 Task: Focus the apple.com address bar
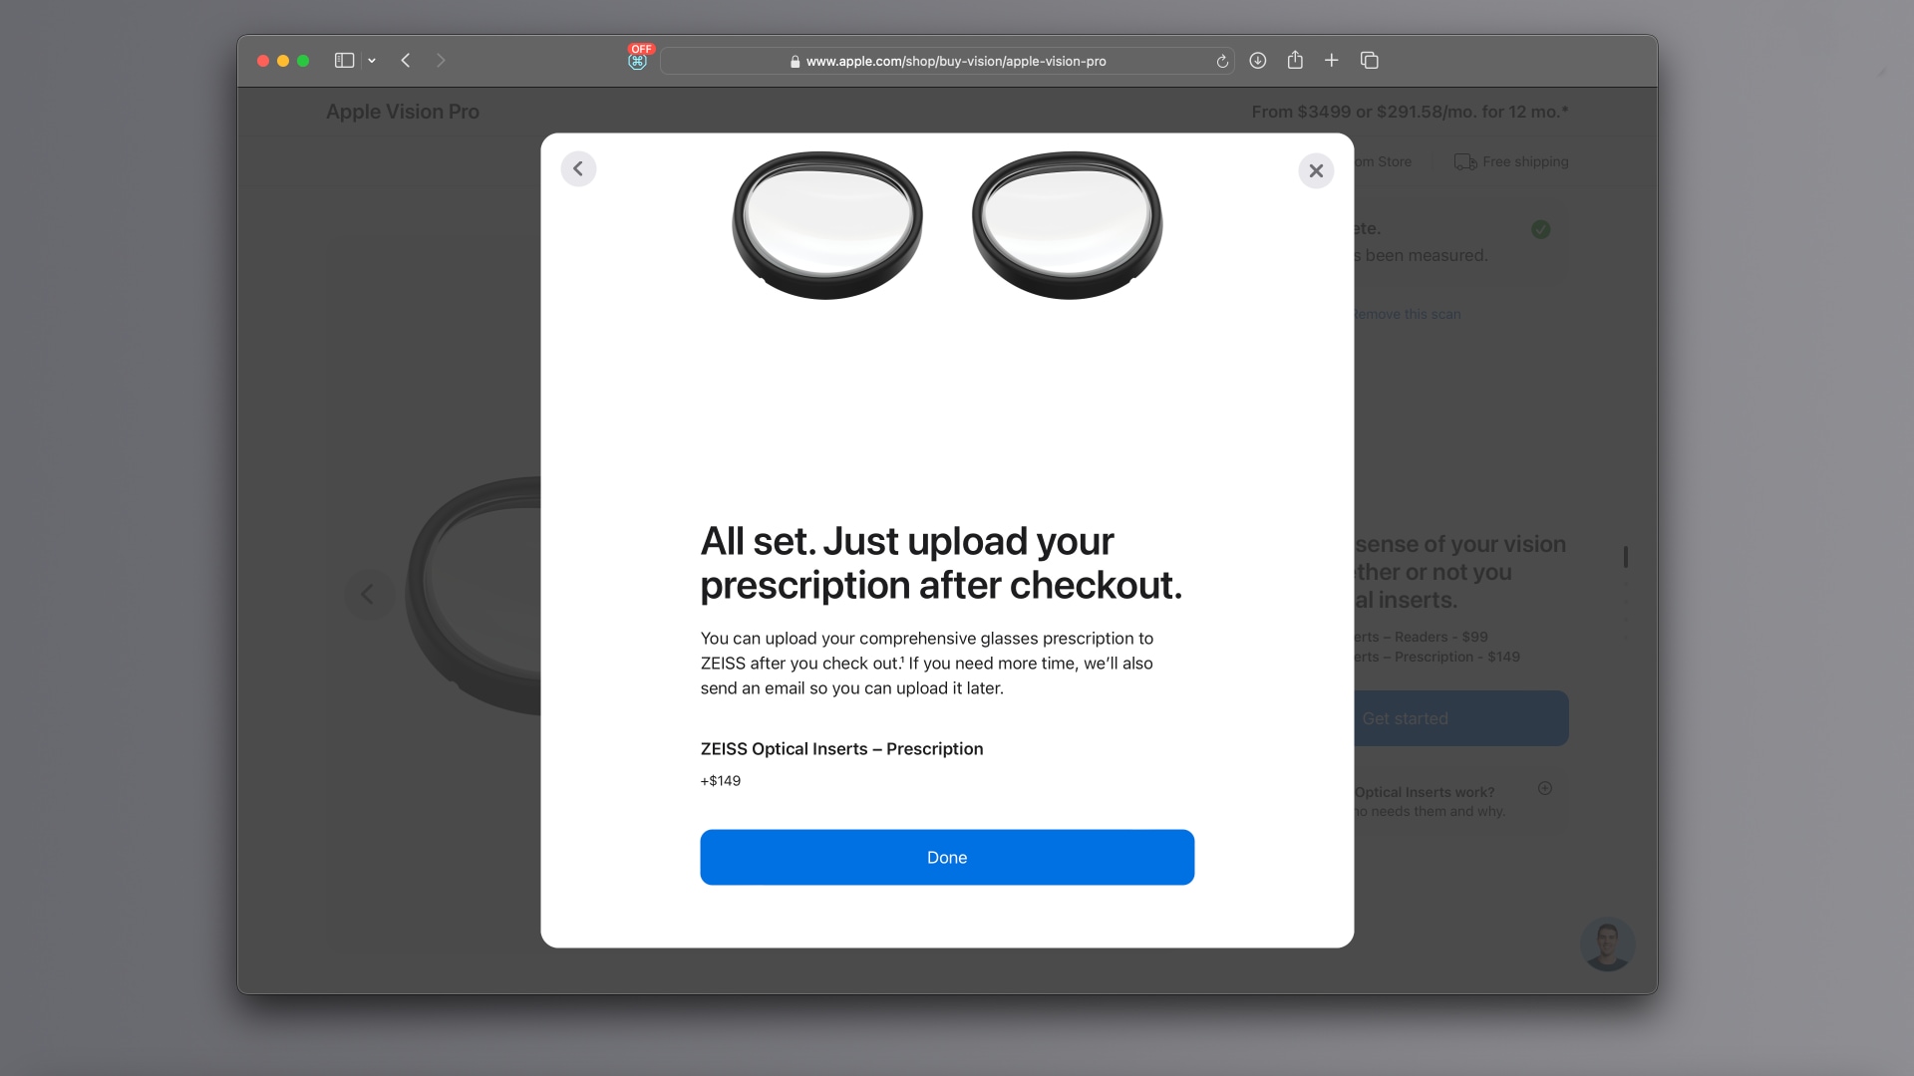point(947,61)
